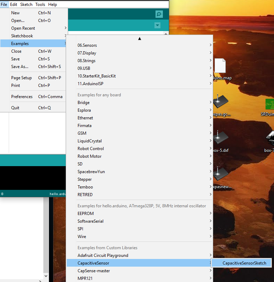Open the CapacitiveSensorSketch example

241,263
